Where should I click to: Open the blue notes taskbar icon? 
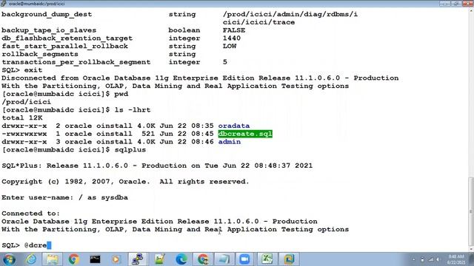pyautogui.click(x=224, y=259)
